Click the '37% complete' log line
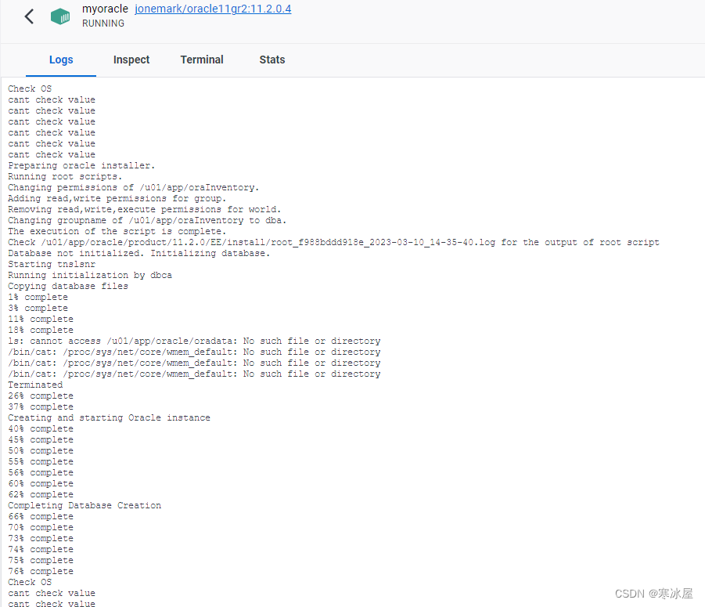This screenshot has width=705, height=607. (x=41, y=406)
